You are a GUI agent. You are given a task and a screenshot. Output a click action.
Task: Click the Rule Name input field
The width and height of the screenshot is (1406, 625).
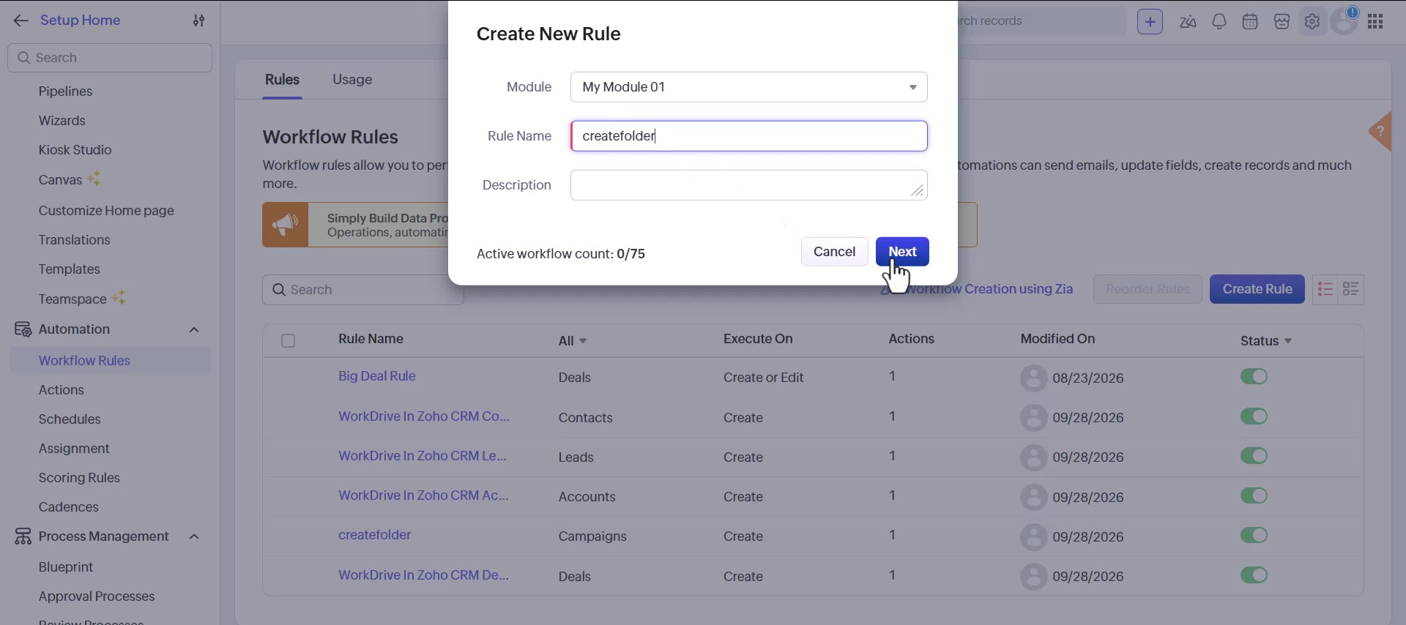[748, 136]
